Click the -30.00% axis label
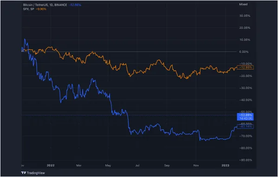 click(x=245, y=88)
